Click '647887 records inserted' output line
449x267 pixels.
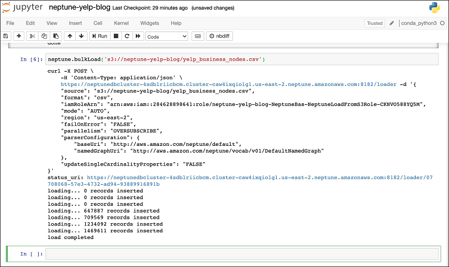point(103,210)
